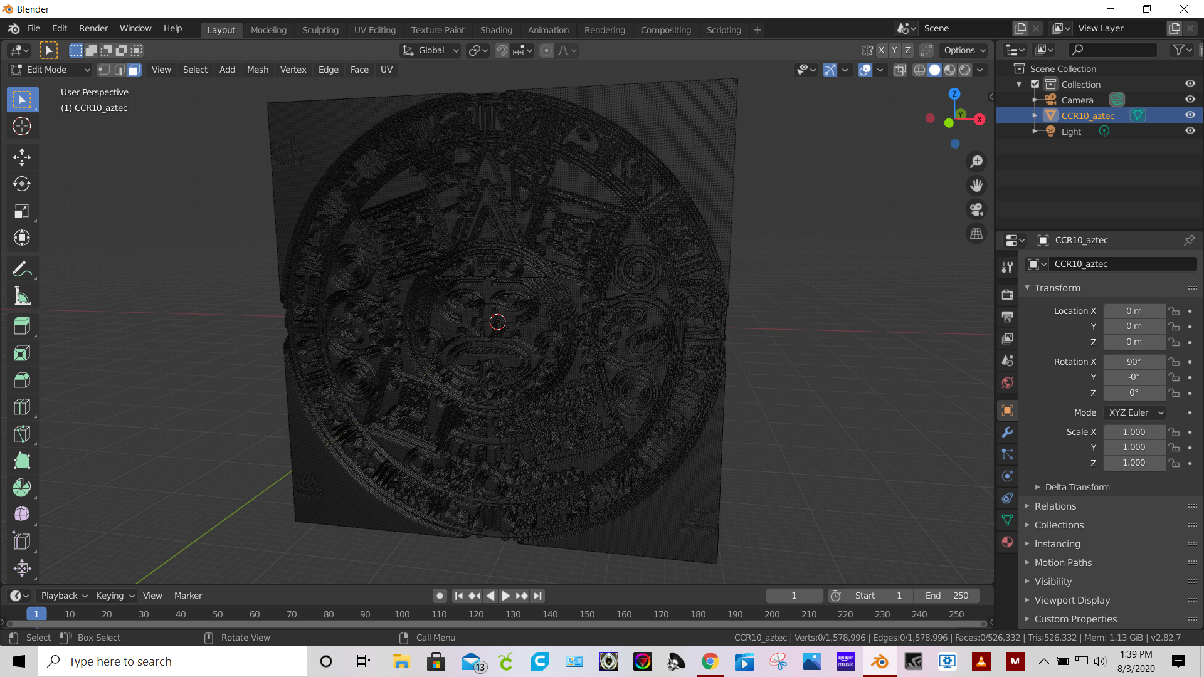Screen dimensions: 1204x677
Task: Add a new workspace with plus button
Action: coord(758,30)
